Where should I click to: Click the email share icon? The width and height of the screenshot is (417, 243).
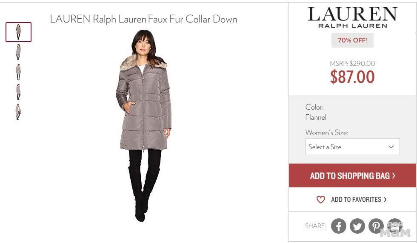point(395,226)
